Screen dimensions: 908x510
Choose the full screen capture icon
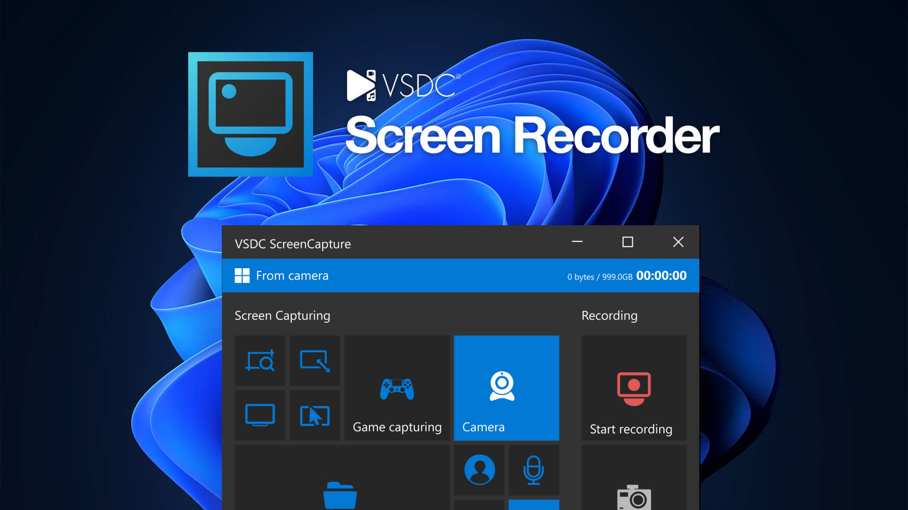(260, 415)
